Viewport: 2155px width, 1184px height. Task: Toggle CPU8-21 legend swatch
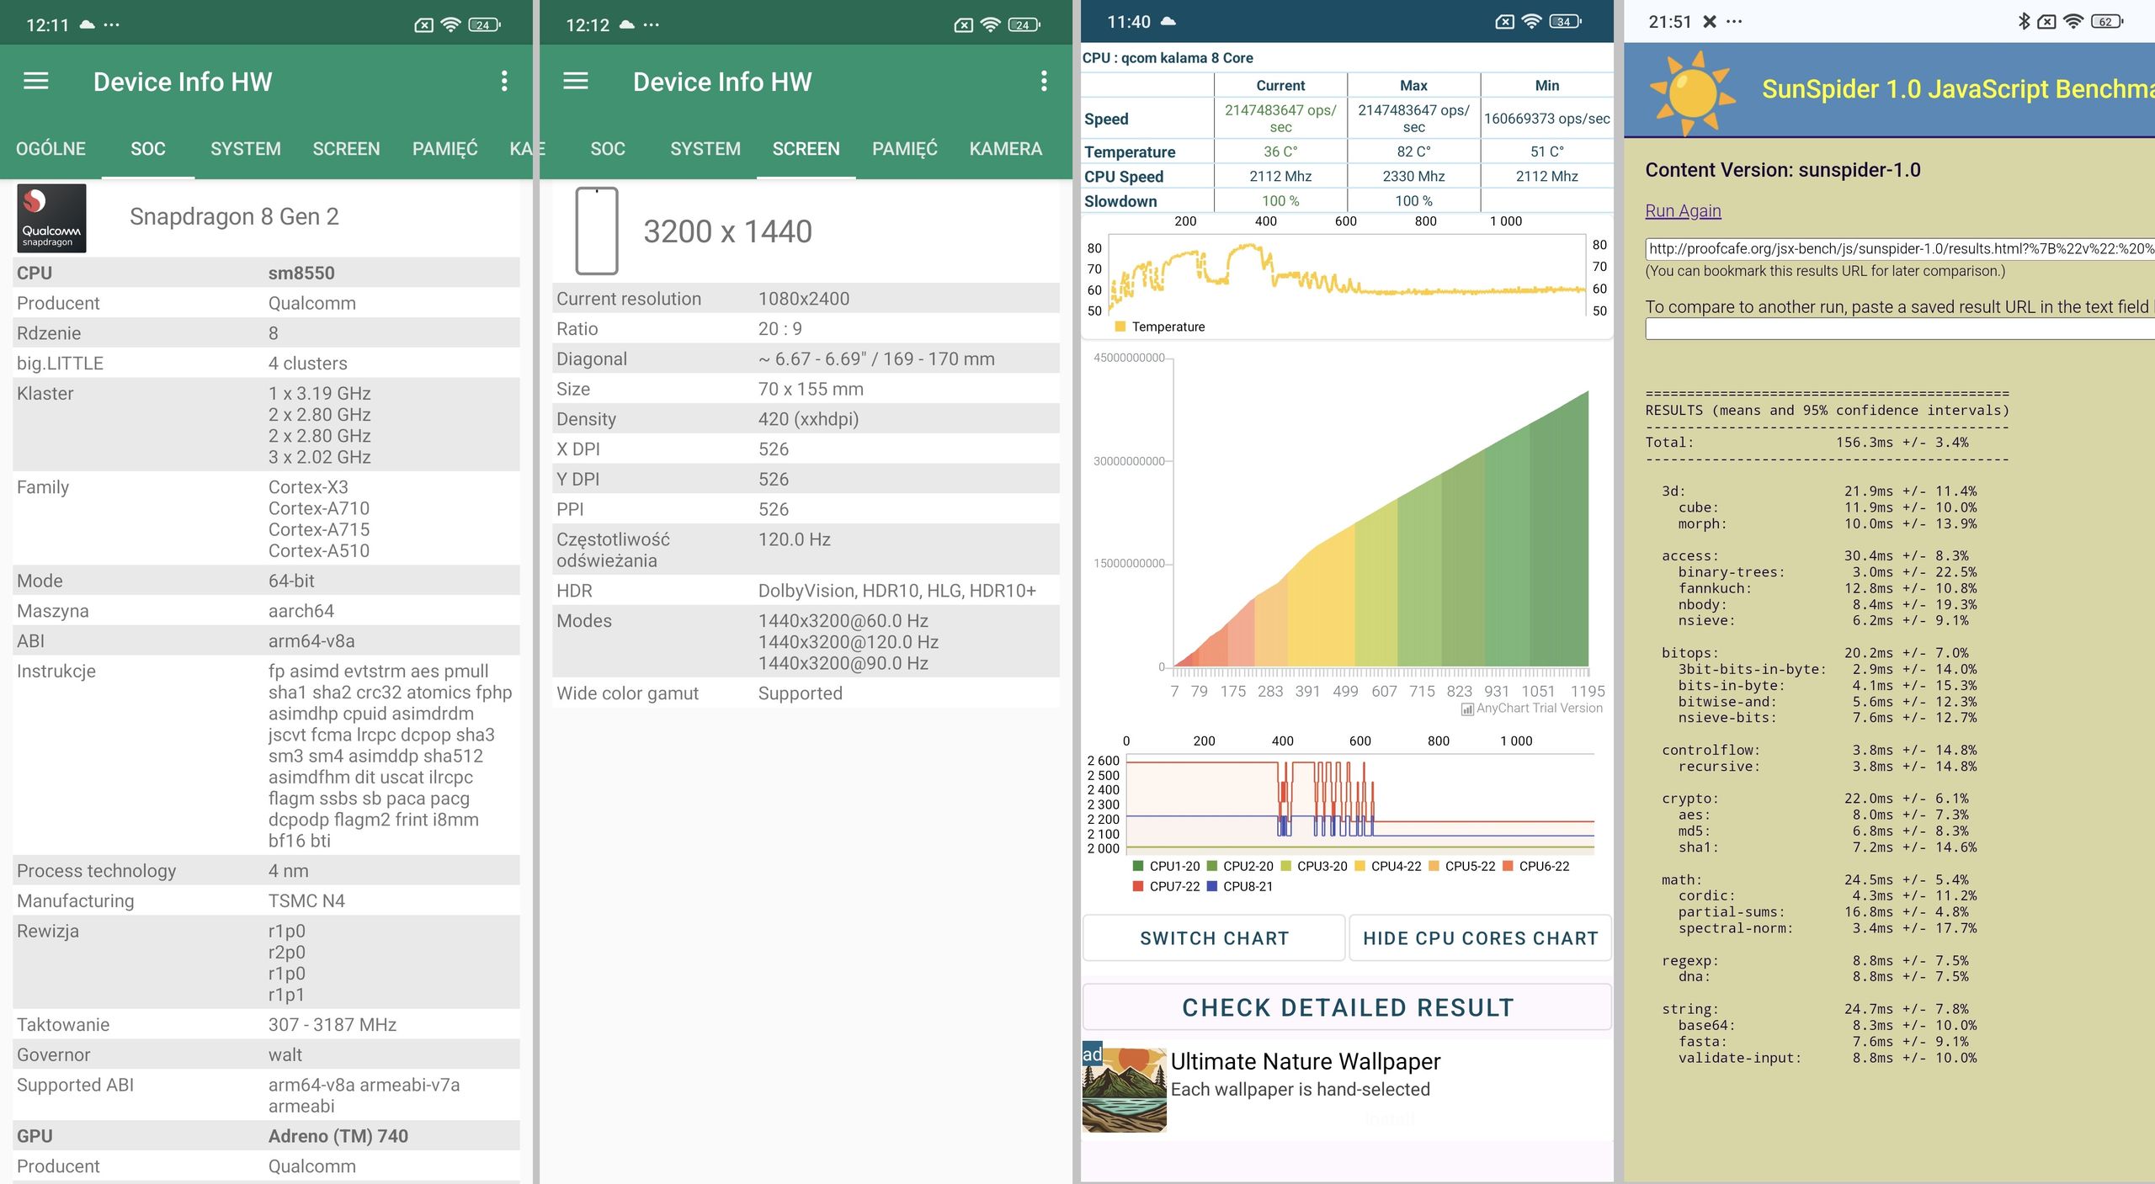(1212, 886)
